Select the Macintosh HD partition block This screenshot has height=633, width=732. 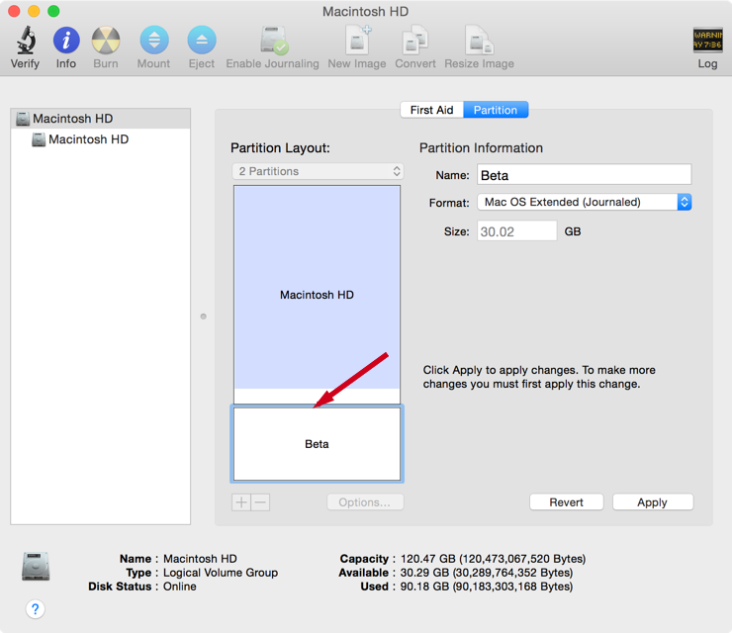(x=317, y=294)
